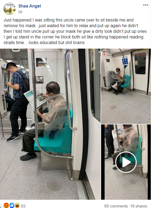
Task: Open the bottom-right video thumbnail frame
Action: pyautogui.click(x=126, y=162)
